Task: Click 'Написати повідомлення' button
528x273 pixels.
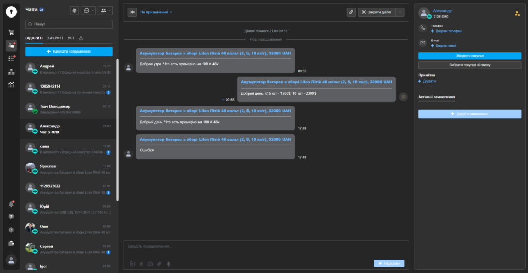Action: click(69, 52)
